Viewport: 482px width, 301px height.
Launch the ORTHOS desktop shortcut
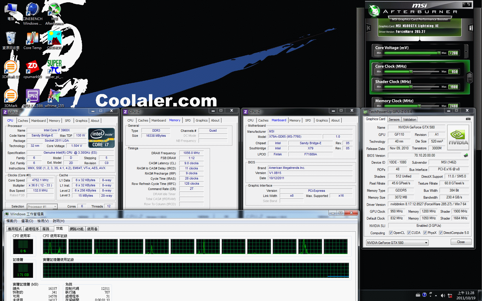coord(55,40)
